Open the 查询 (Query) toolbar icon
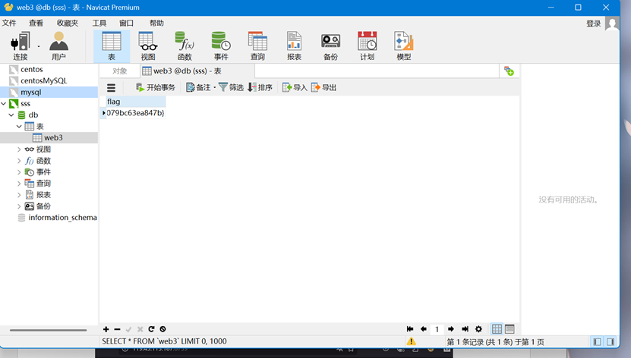The width and height of the screenshot is (631, 358). coord(257,46)
